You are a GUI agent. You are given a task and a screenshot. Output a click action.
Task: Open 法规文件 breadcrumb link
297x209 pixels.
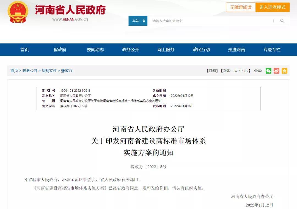(x=49, y=71)
